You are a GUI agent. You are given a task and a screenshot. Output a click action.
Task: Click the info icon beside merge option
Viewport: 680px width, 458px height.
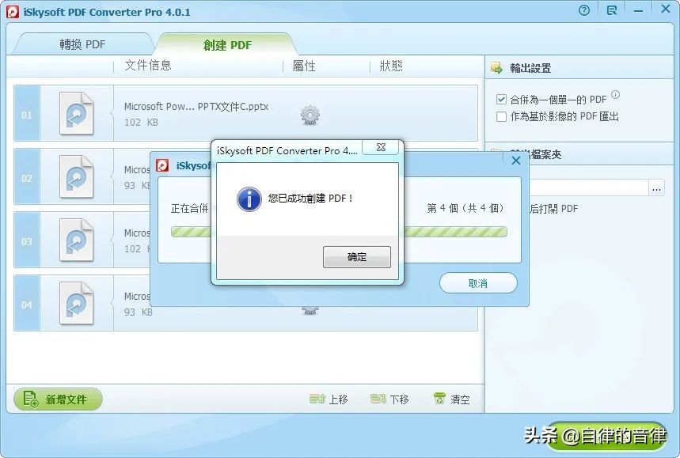[x=615, y=94]
